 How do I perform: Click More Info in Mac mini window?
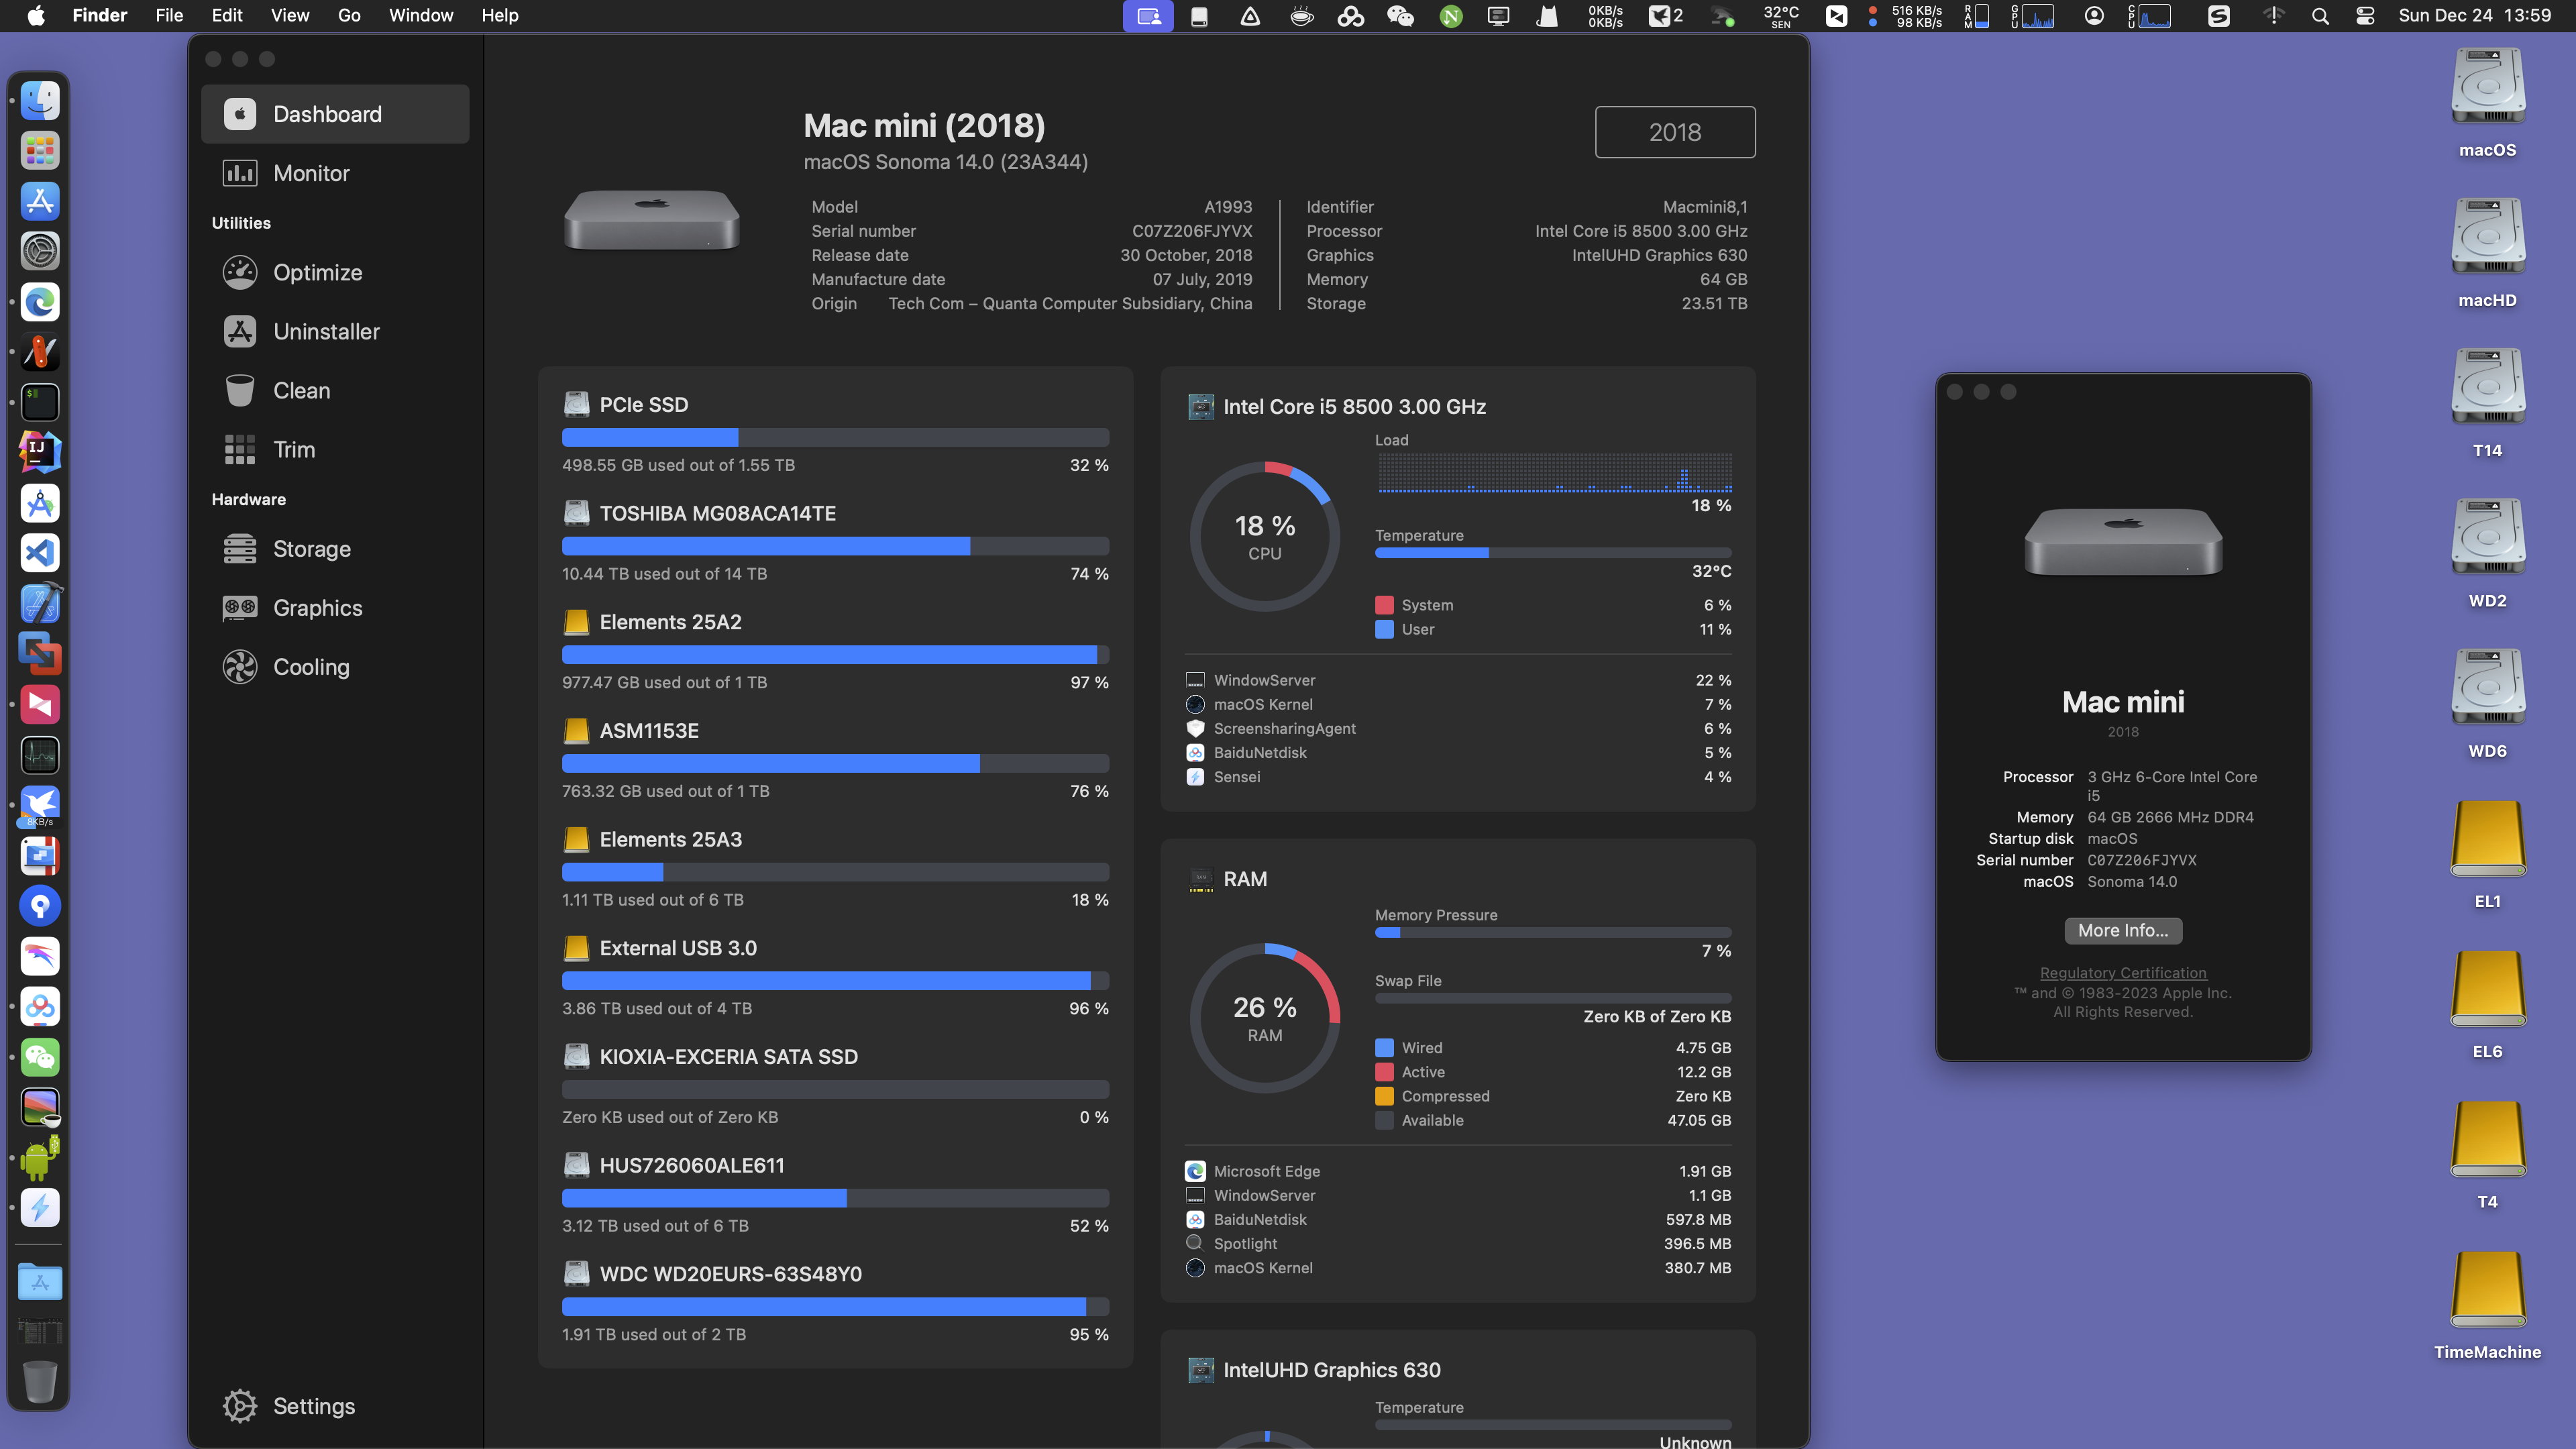[x=2123, y=930]
